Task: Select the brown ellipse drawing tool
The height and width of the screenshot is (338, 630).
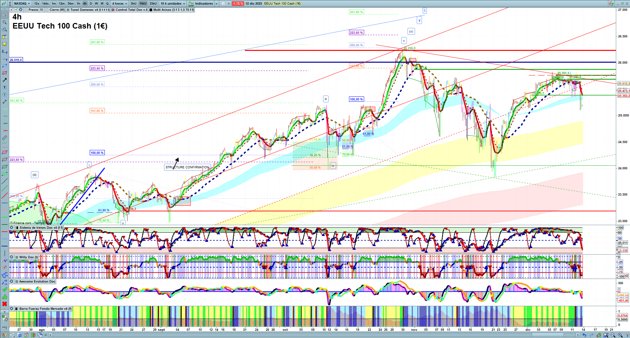Action: (5, 159)
